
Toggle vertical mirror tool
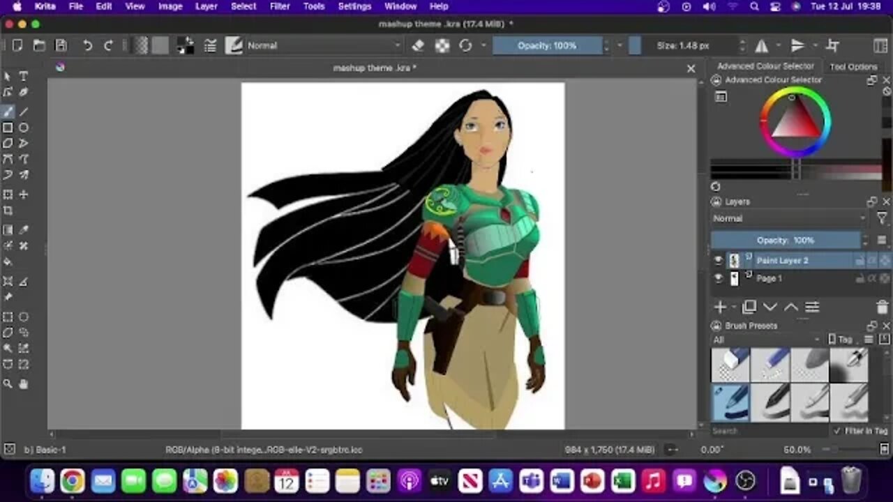pos(797,45)
